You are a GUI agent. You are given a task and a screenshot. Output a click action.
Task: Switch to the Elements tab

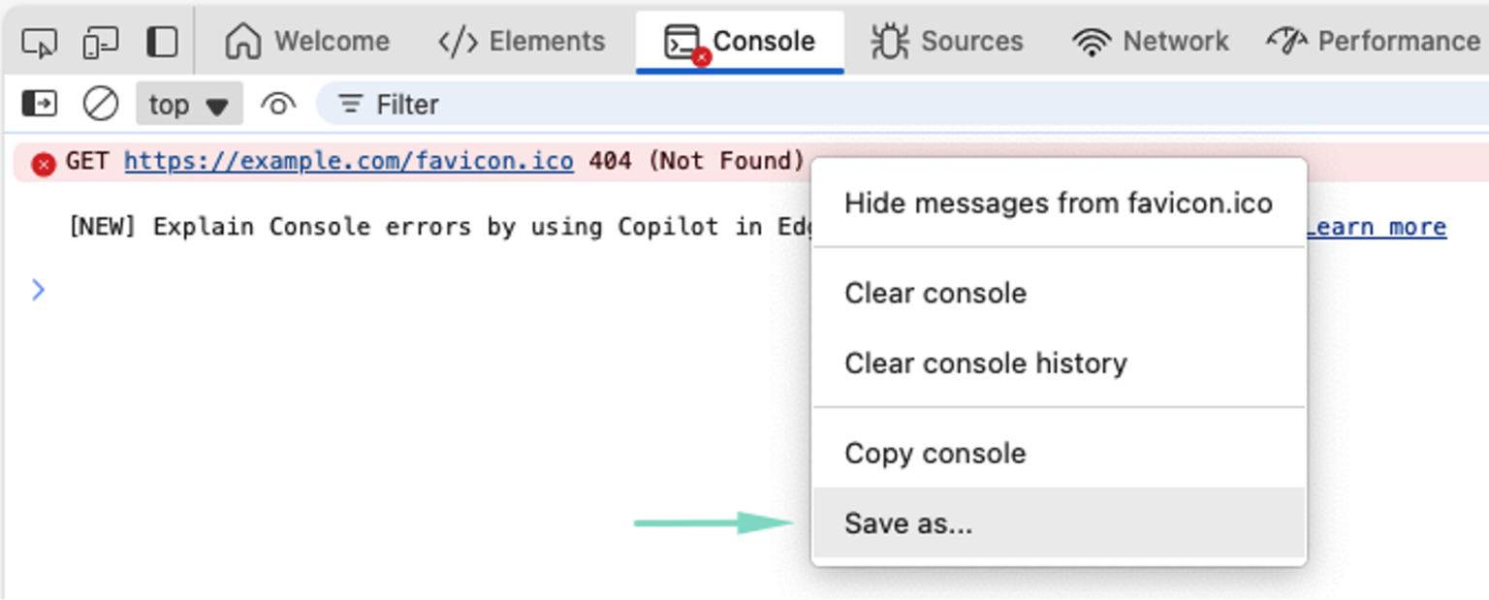522,41
